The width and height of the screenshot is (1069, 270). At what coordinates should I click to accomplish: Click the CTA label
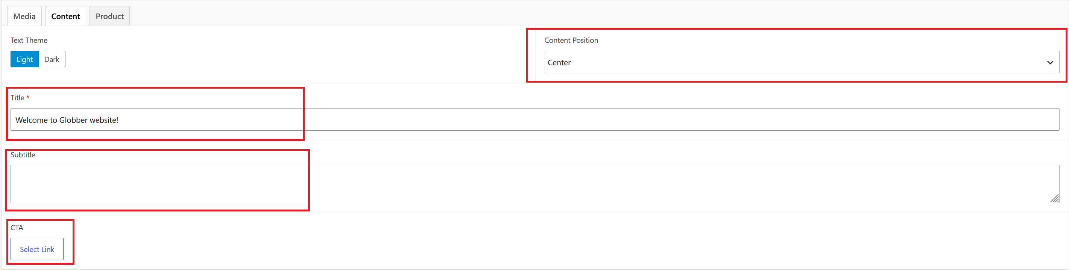point(17,228)
